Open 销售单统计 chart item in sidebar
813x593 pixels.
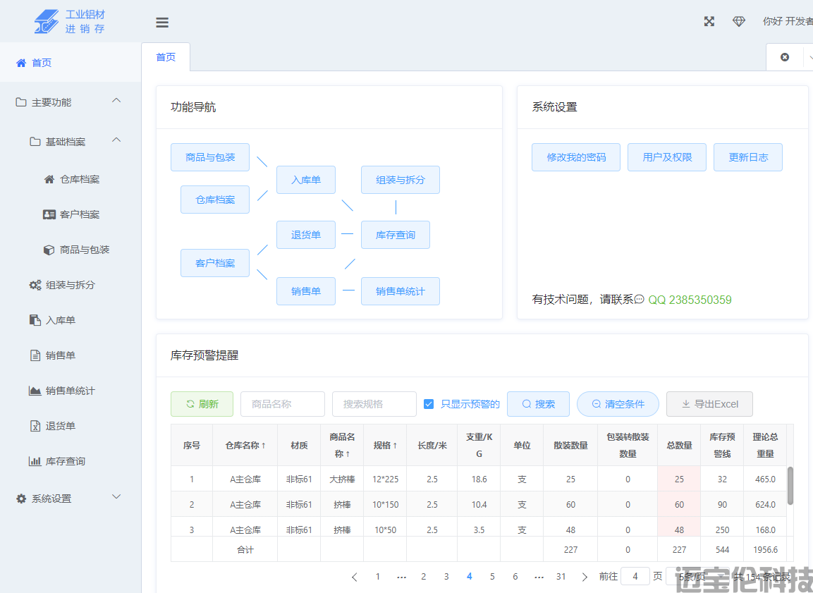(70, 391)
